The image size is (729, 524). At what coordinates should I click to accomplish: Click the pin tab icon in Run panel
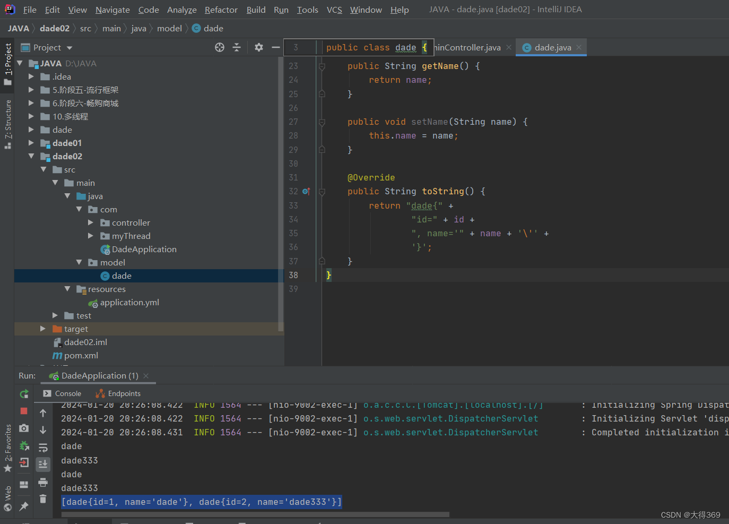24,506
